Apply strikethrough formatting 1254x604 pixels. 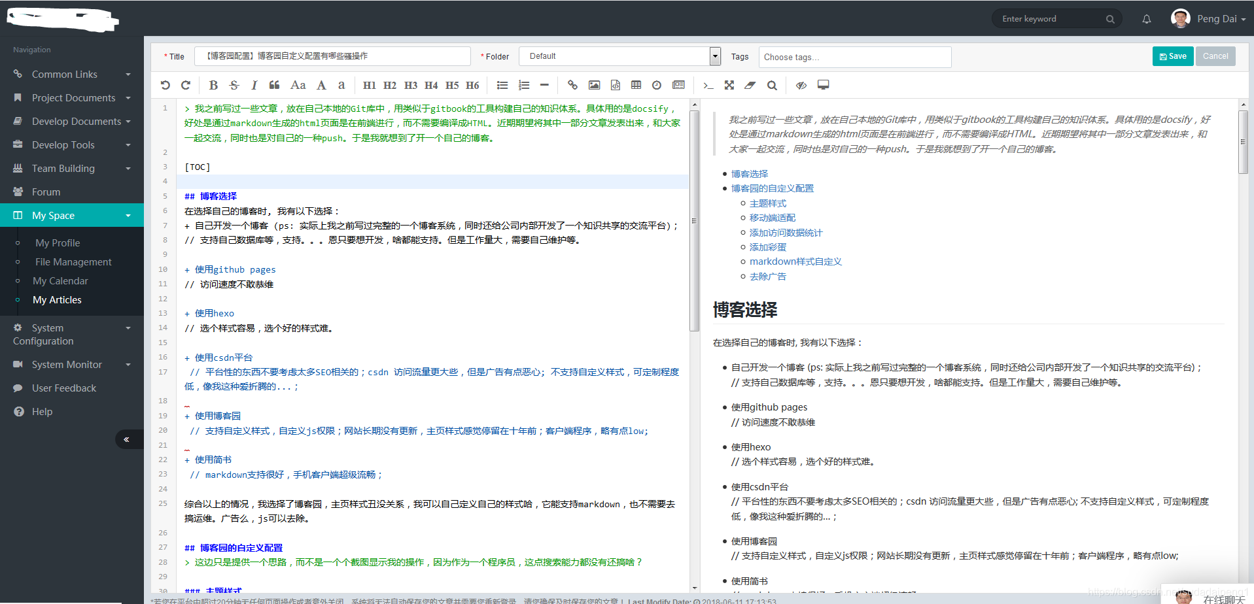click(x=234, y=85)
